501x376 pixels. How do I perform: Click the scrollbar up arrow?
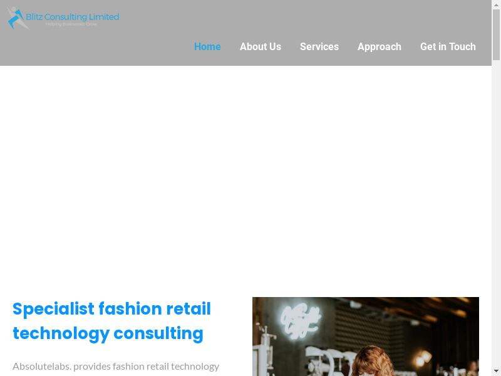tap(496, 4)
